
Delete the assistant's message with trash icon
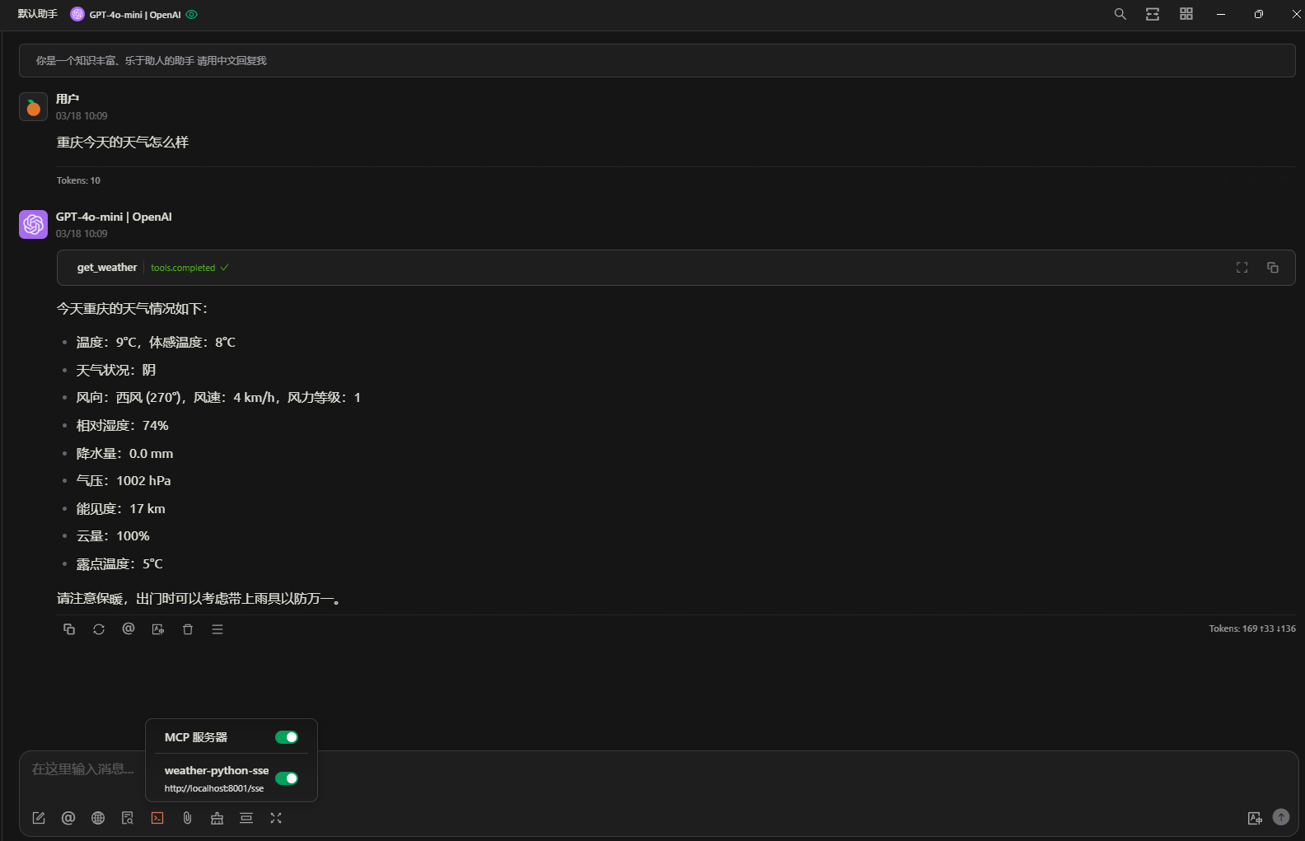click(188, 629)
